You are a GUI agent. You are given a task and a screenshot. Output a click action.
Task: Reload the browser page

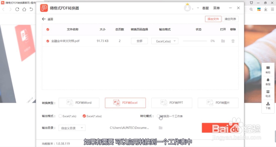pyautogui.click(x=17, y=9)
